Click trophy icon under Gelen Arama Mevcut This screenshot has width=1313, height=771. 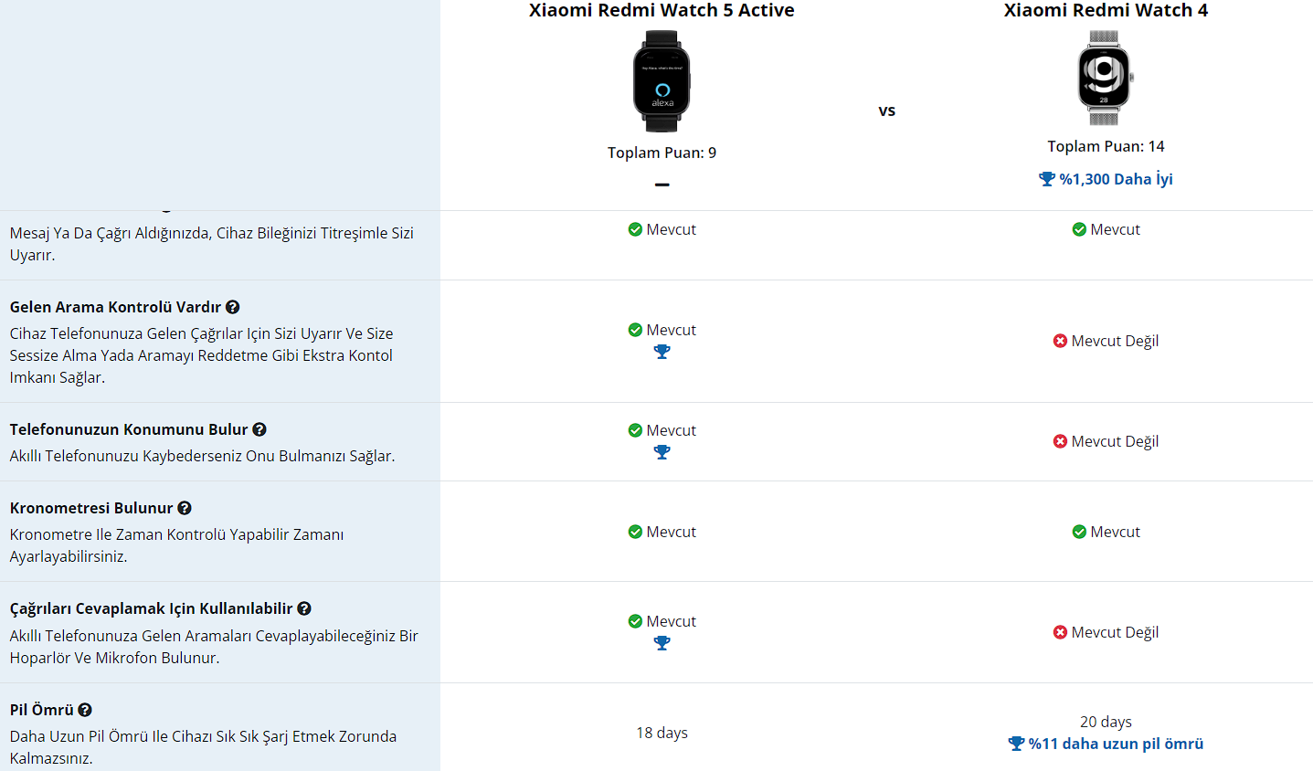662,353
